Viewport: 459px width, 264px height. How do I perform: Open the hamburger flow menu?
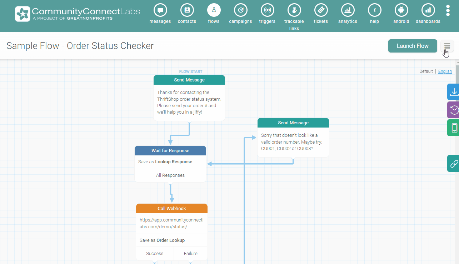447,46
